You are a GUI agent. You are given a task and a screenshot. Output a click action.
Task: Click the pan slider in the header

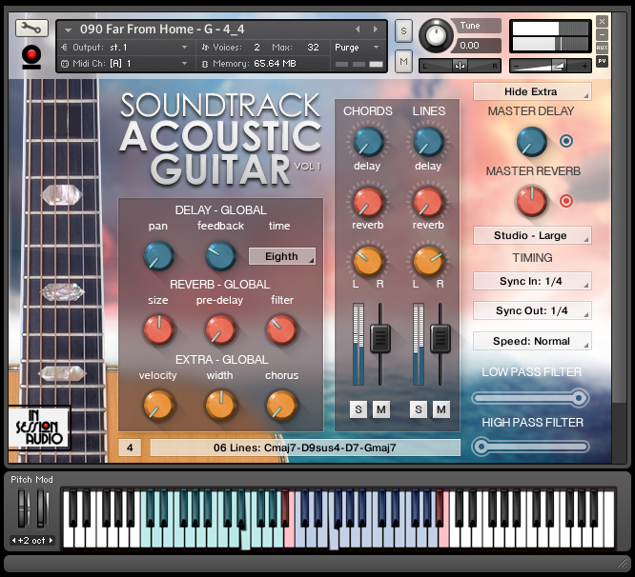coord(460,66)
